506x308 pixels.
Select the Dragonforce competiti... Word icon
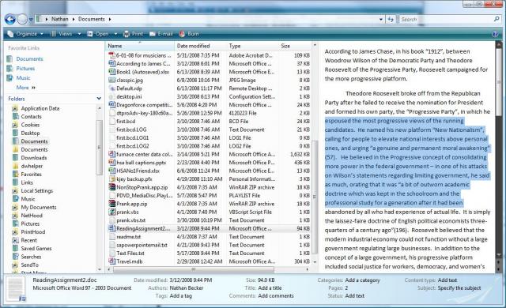(112, 105)
